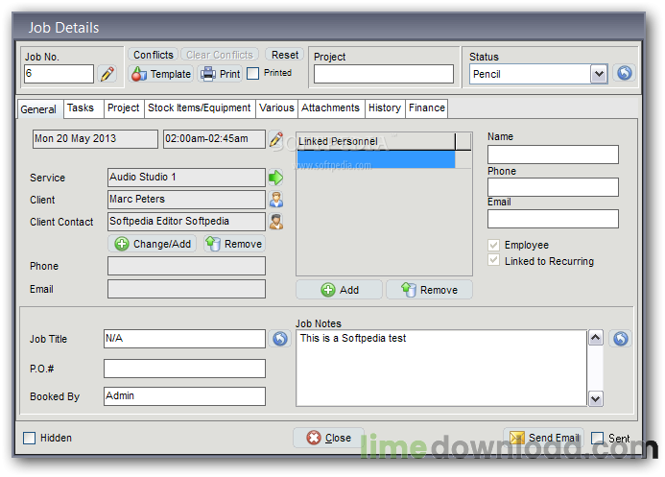This screenshot has width=665, height=477.
Task: Switch to the Various tab
Action: coord(276,107)
